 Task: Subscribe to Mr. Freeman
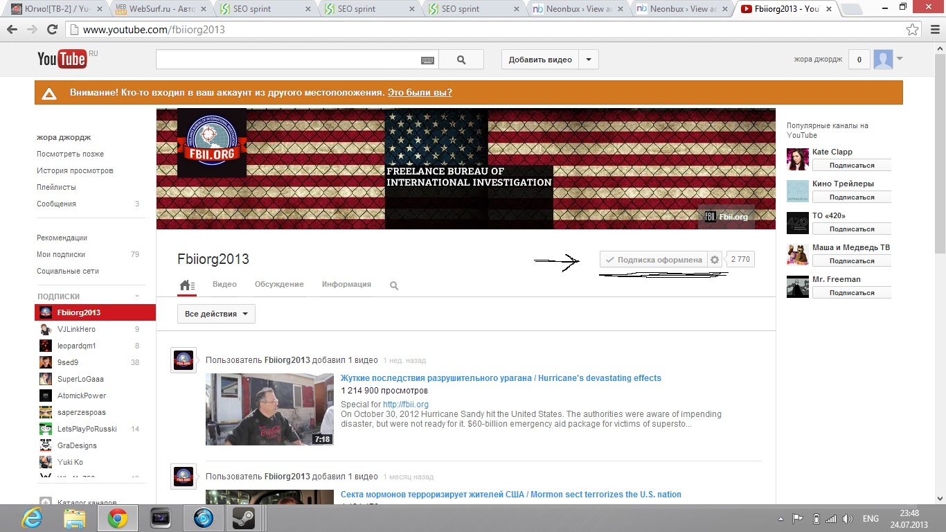[x=852, y=293]
